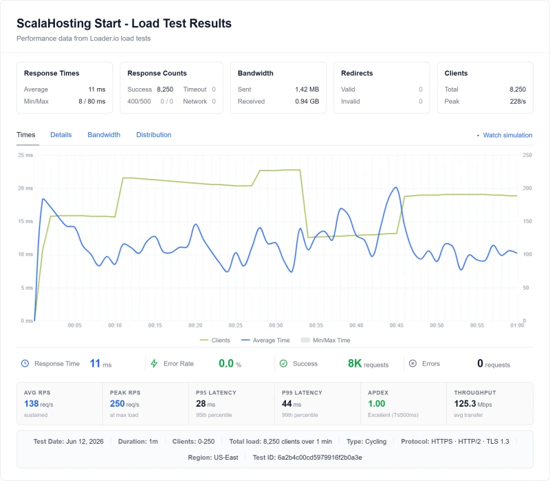Click the green checkmark Success icon
The width and height of the screenshot is (550, 481).
[x=283, y=363]
